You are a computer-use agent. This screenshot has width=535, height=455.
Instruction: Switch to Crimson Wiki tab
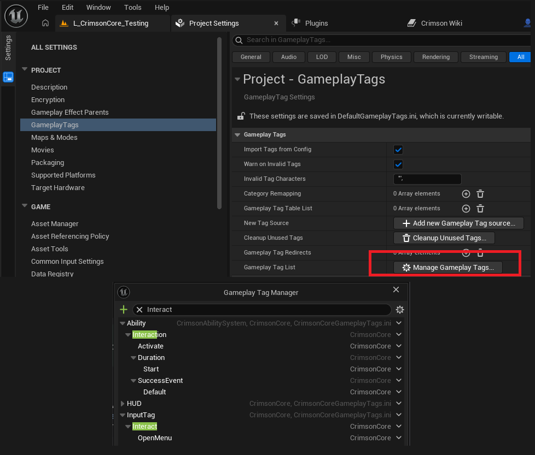pos(435,23)
